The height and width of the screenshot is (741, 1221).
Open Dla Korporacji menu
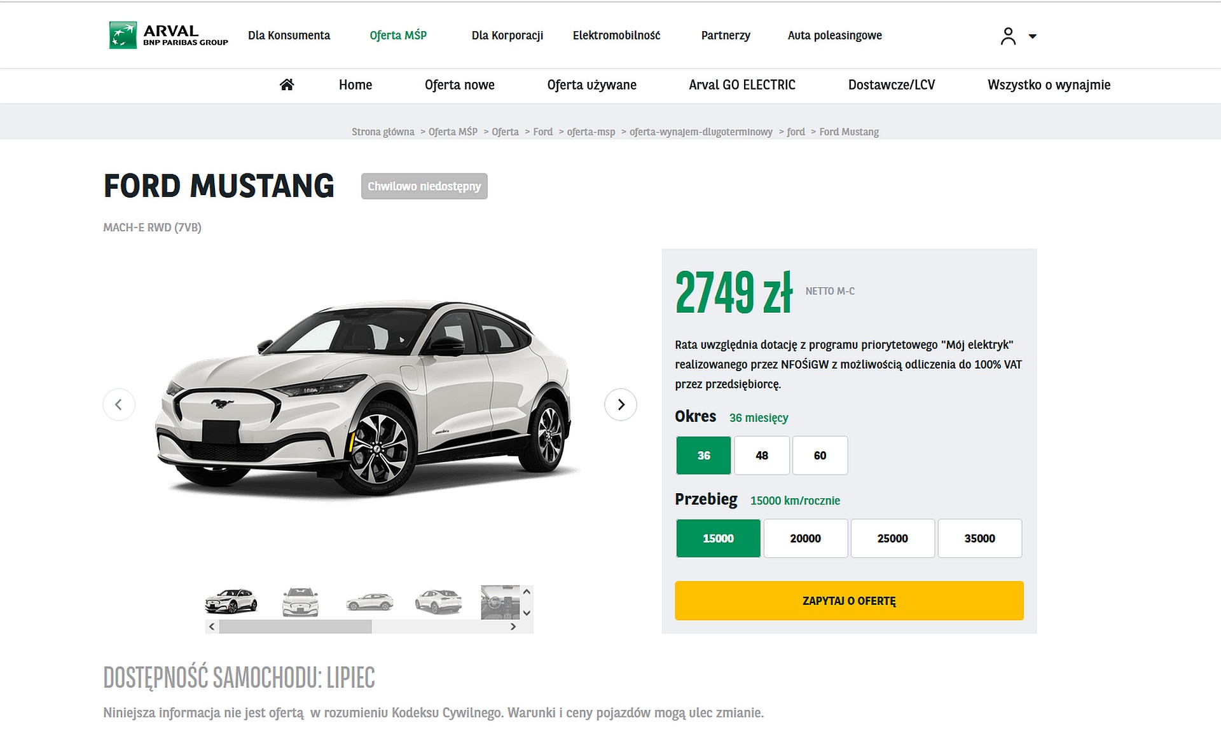click(507, 36)
